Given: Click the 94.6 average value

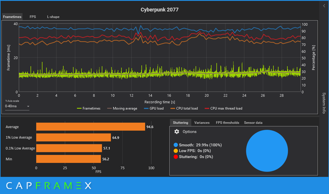Looking at the screenshot, I should (x=150, y=127).
